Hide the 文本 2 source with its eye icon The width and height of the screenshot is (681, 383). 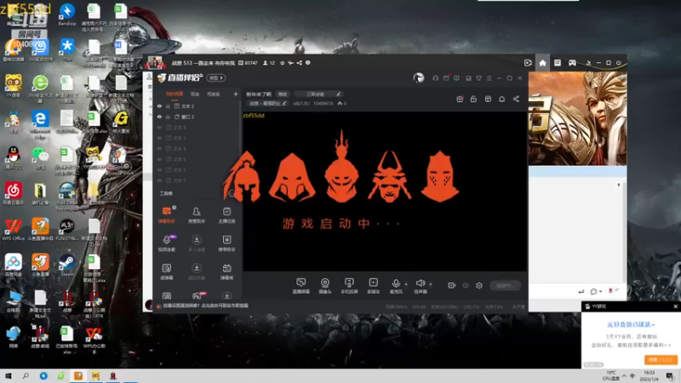[159, 106]
